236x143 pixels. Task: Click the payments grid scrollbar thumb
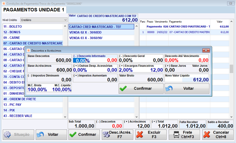pos(231,69)
